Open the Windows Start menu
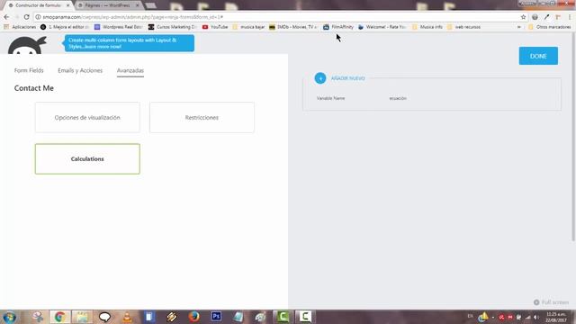The height and width of the screenshot is (324, 576). (x=9, y=317)
